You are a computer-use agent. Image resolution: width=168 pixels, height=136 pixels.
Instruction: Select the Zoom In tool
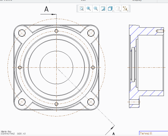[89, 8]
